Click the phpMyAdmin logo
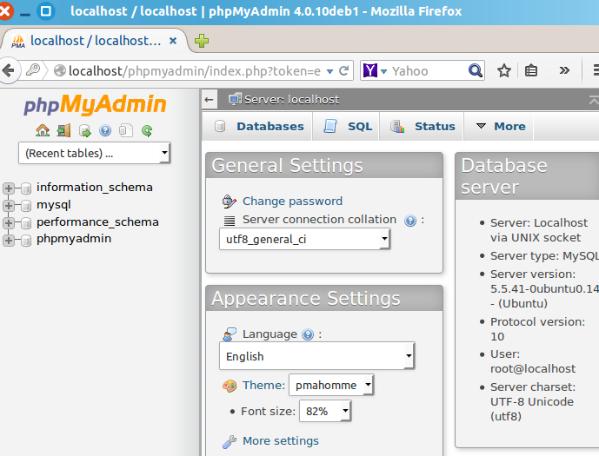599x456 pixels. pyautogui.click(x=95, y=104)
